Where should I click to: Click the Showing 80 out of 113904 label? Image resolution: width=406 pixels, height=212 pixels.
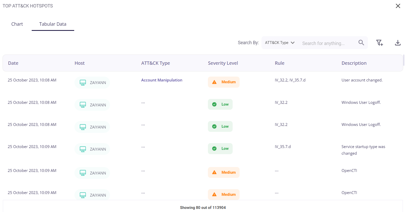(203, 208)
